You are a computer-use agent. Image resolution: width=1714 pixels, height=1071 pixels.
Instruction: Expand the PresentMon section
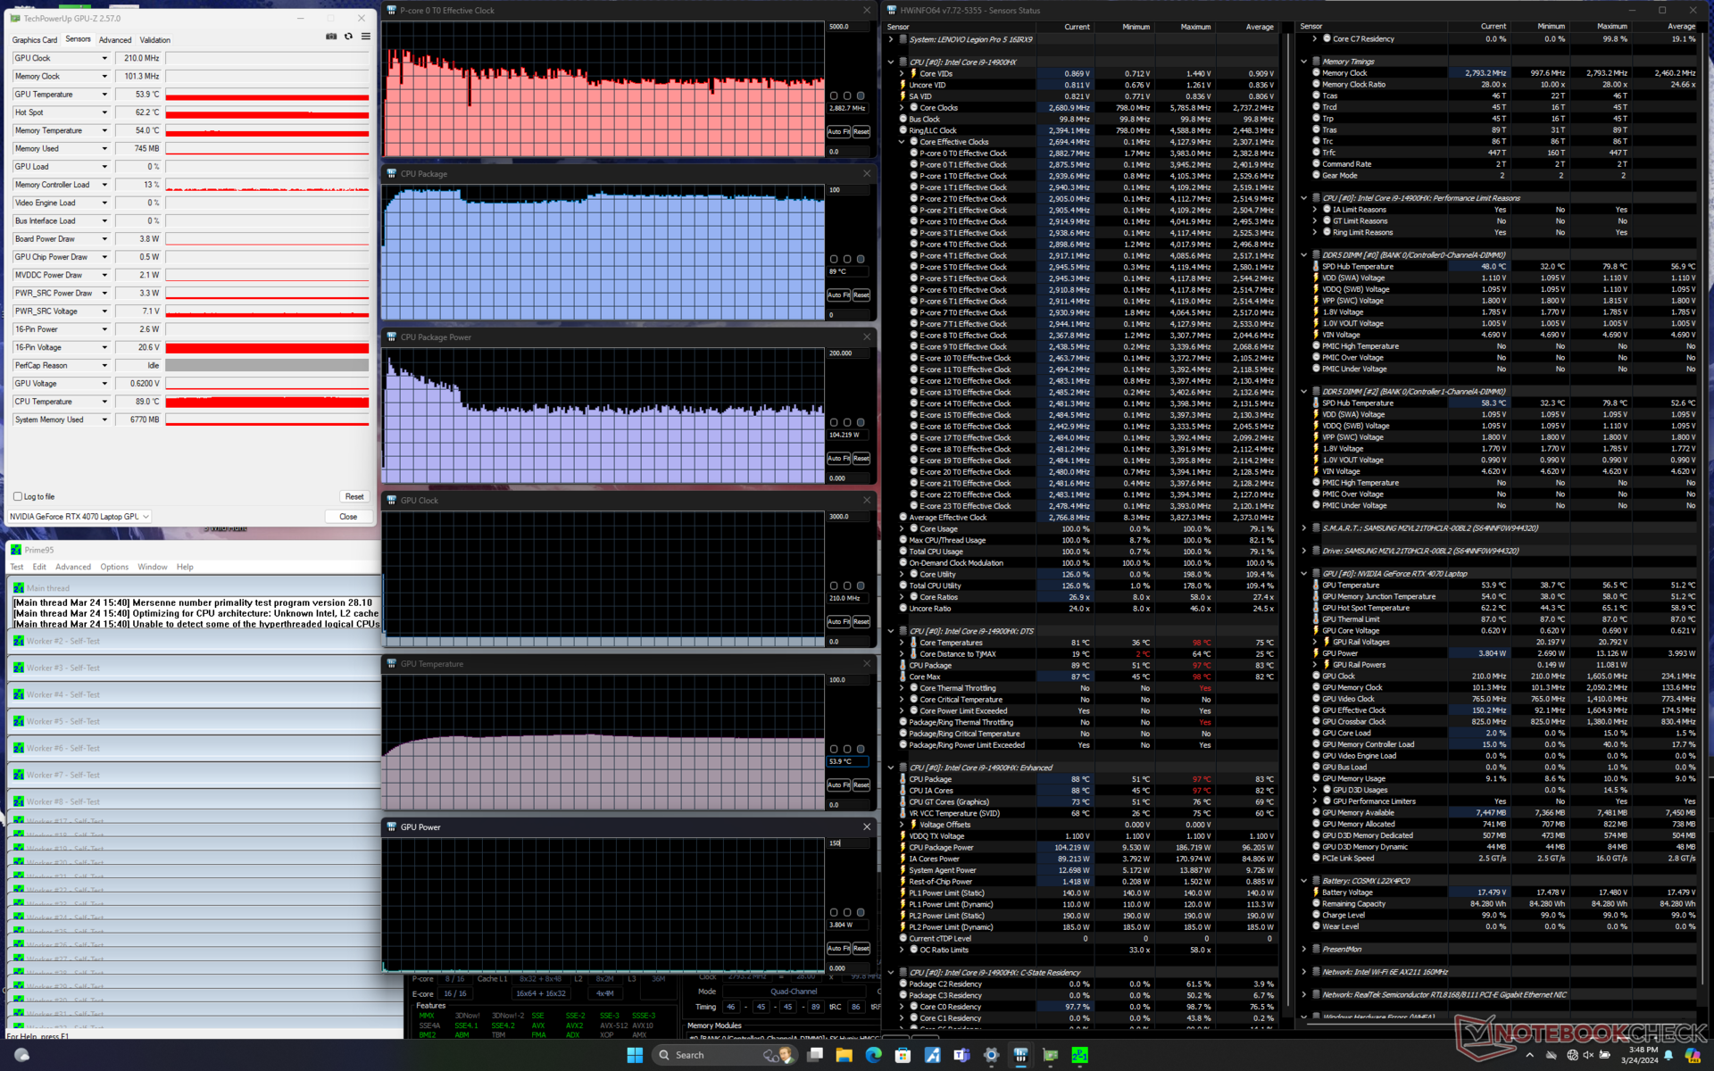[x=1304, y=949]
